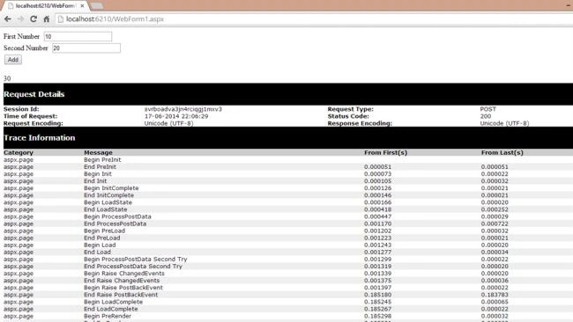Click the End Init message
The height and width of the screenshot is (322, 573).
(x=95, y=181)
